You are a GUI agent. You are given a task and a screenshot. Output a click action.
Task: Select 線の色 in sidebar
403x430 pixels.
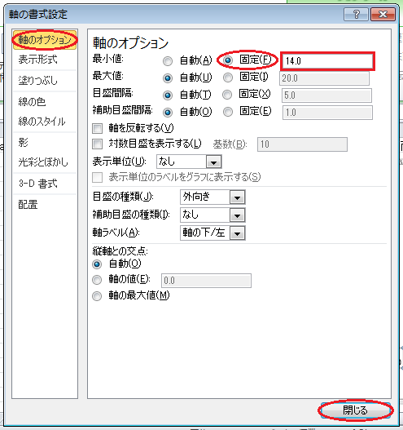click(x=32, y=101)
